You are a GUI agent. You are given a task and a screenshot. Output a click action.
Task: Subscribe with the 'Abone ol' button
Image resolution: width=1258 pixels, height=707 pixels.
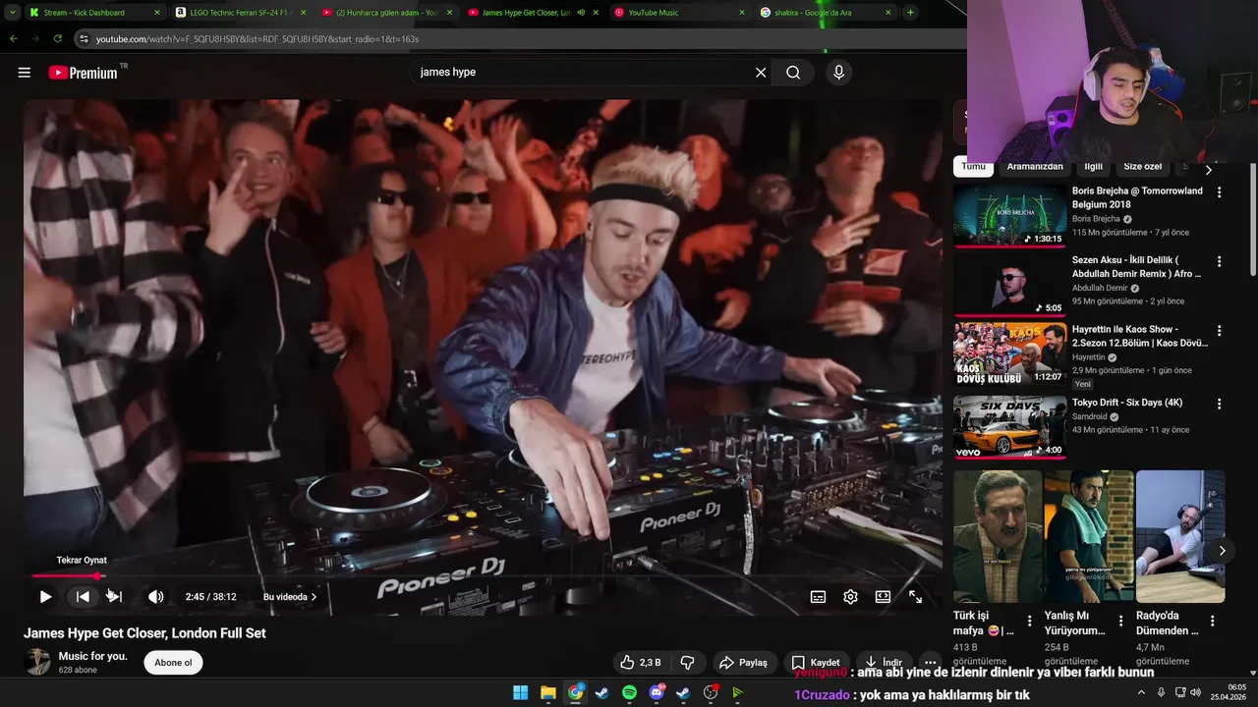tap(173, 663)
